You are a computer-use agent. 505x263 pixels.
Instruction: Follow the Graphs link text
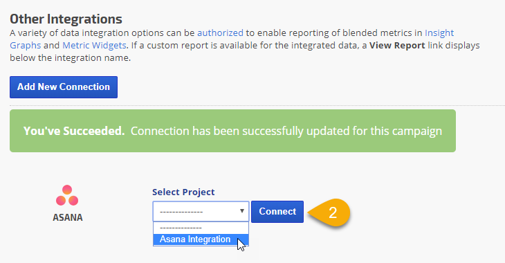point(26,46)
